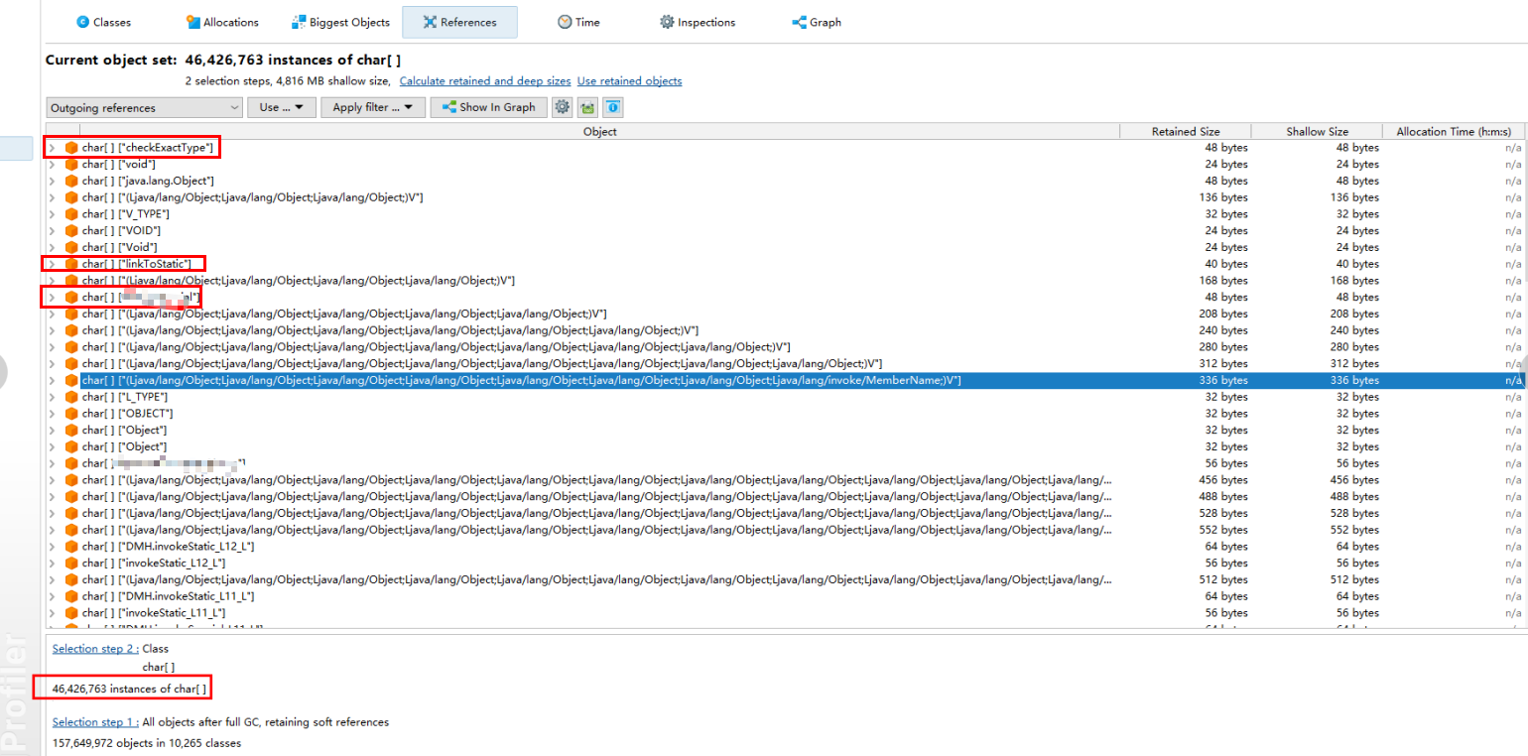Click the cube icon of invokeStatic_L12_L row without DMH

click(71, 564)
